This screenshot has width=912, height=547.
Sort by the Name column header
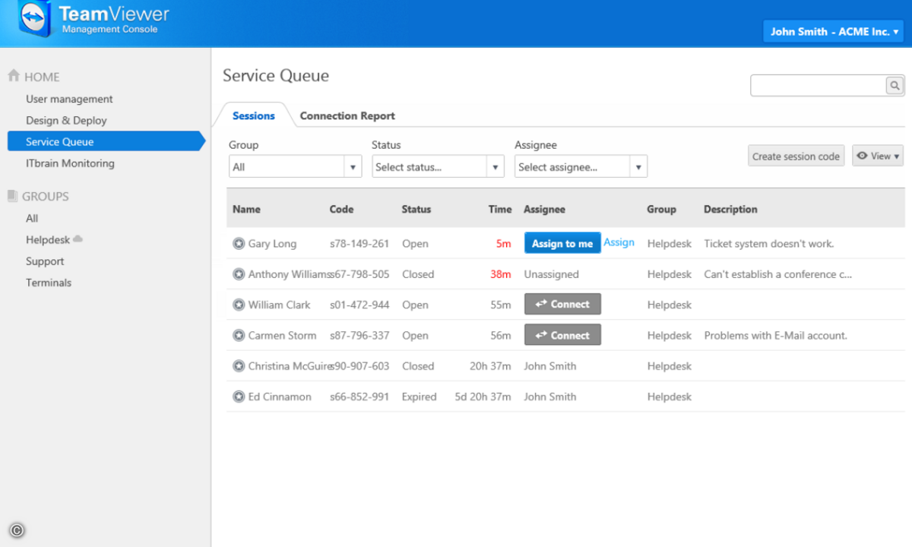click(x=246, y=209)
